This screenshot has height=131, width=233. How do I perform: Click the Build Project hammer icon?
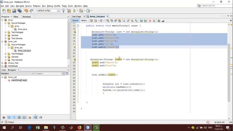pos(63,11)
